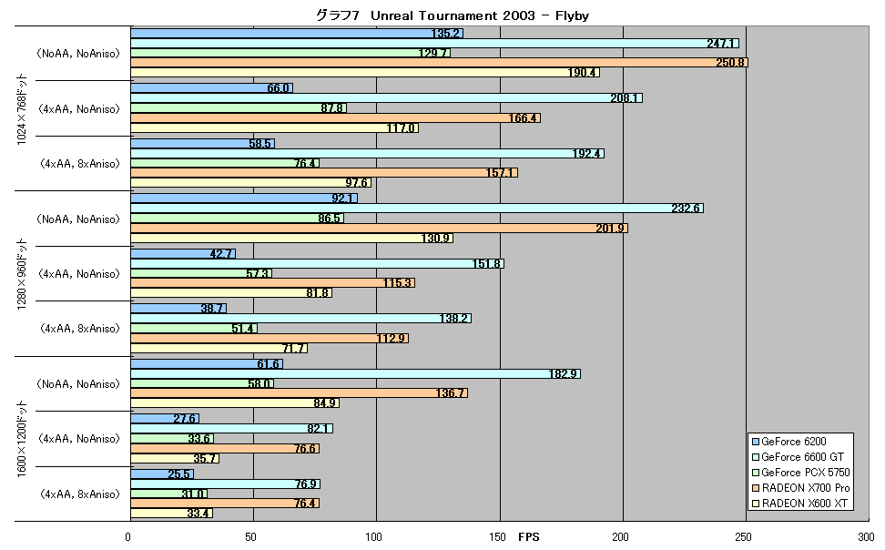This screenshot has width=885, height=550.
Task: Click the 166.4 bar value label
Action: click(523, 118)
